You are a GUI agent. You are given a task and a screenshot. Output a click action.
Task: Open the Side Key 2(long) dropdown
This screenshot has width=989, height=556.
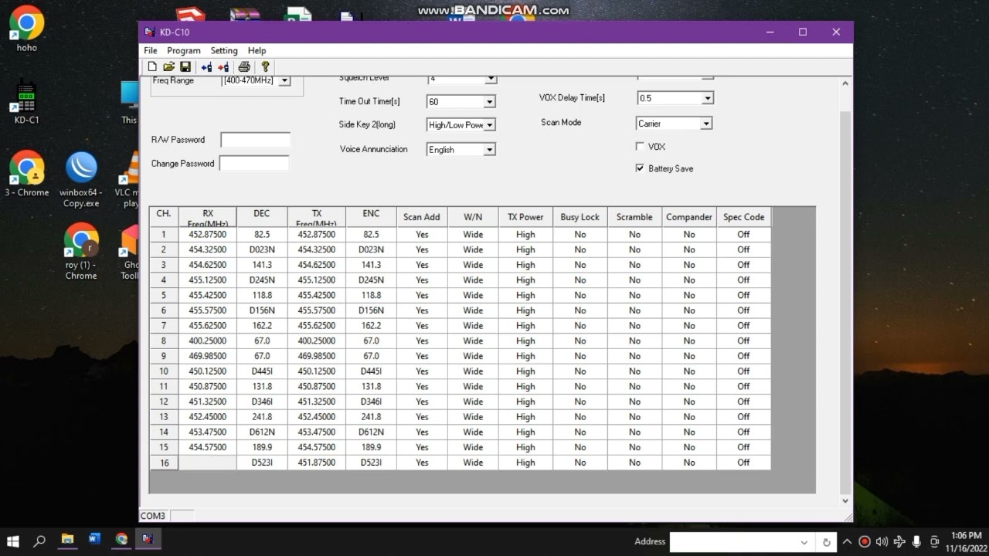click(x=489, y=124)
